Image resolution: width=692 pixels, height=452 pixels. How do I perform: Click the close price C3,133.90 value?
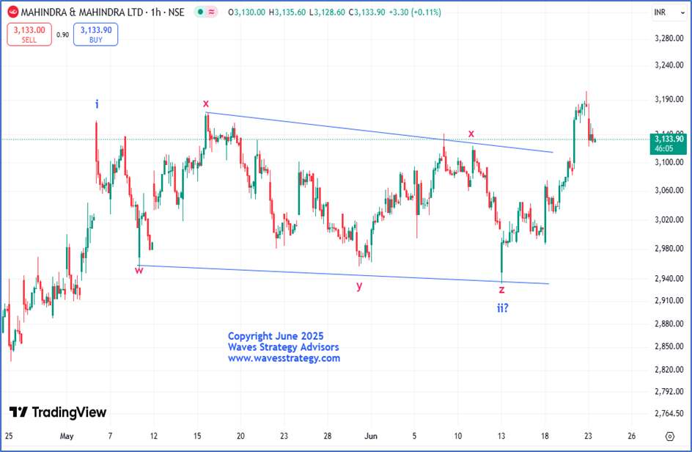(367, 12)
